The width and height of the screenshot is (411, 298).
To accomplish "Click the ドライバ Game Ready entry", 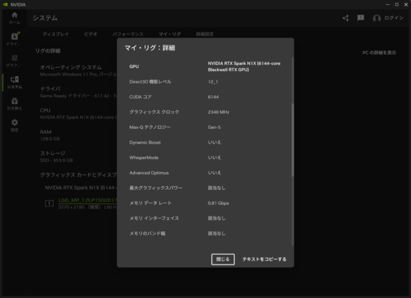I will point(78,92).
